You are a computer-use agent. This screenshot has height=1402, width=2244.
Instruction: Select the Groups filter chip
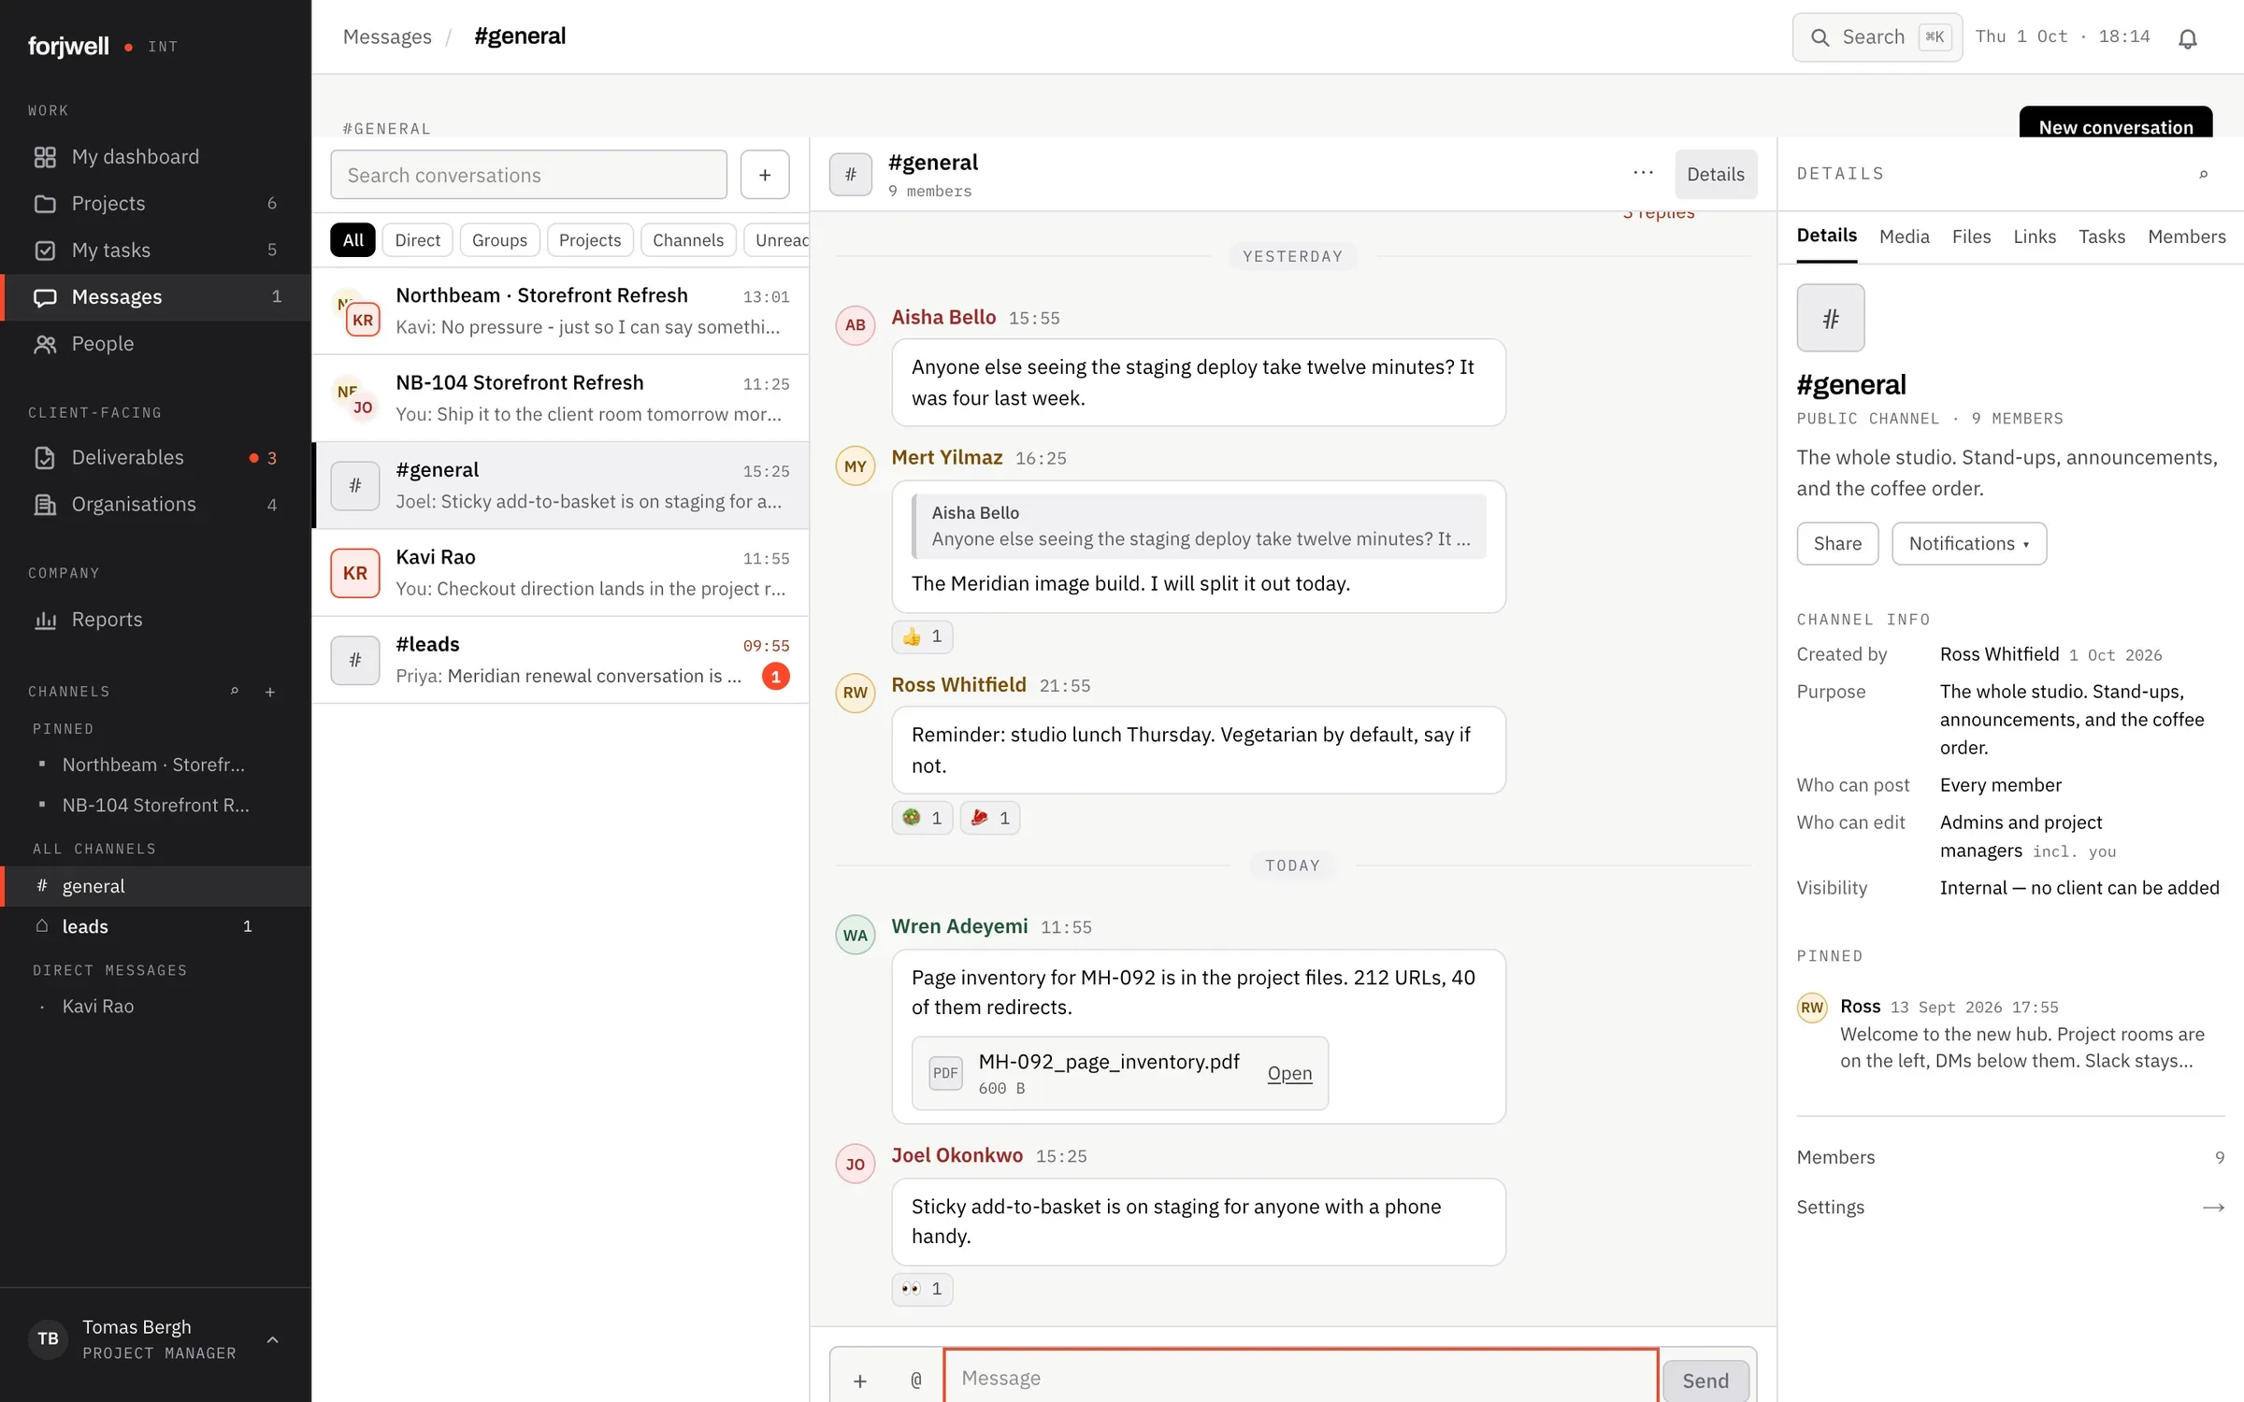(499, 240)
